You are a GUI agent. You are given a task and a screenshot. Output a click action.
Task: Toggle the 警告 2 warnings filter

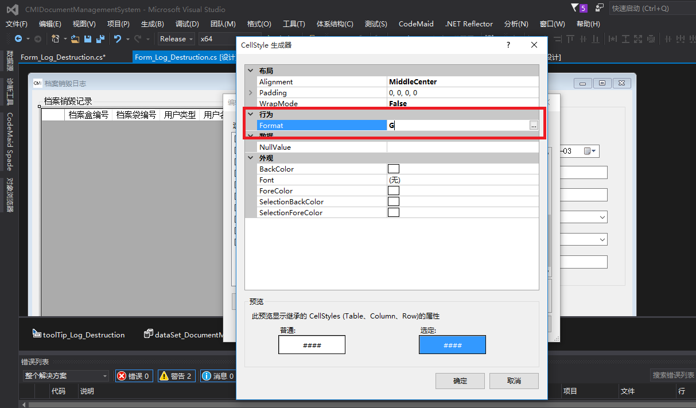coord(176,376)
